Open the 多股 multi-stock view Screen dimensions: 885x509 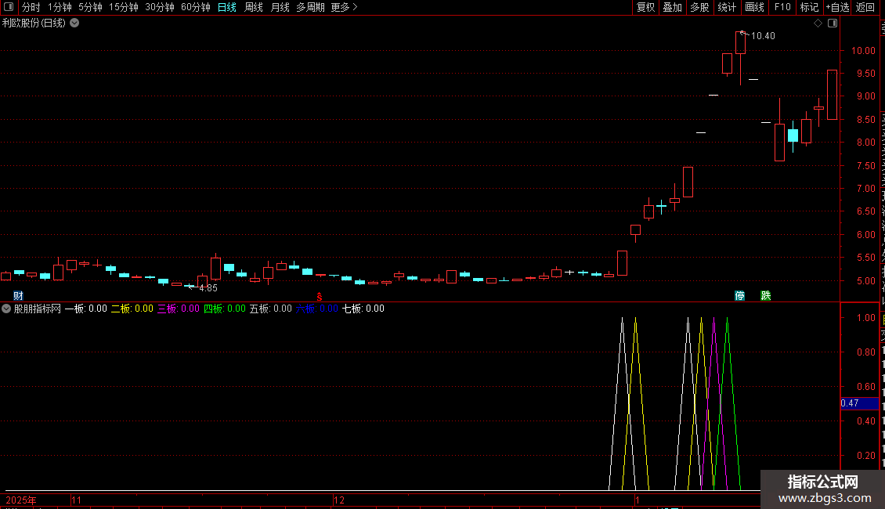700,7
